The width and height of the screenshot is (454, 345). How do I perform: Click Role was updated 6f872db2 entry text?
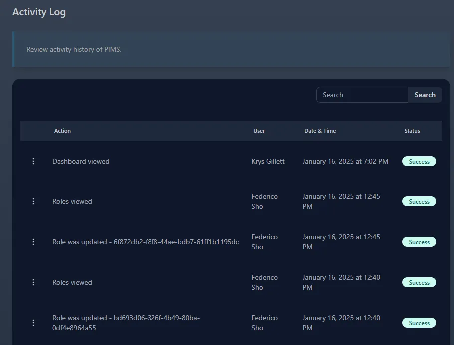tap(145, 242)
